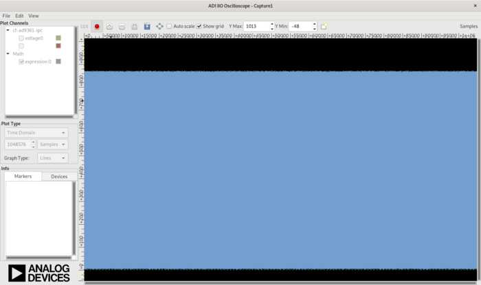This screenshot has width=481, height=285.
Task: Click the expression 0 blue color swatch
Action: click(58, 62)
